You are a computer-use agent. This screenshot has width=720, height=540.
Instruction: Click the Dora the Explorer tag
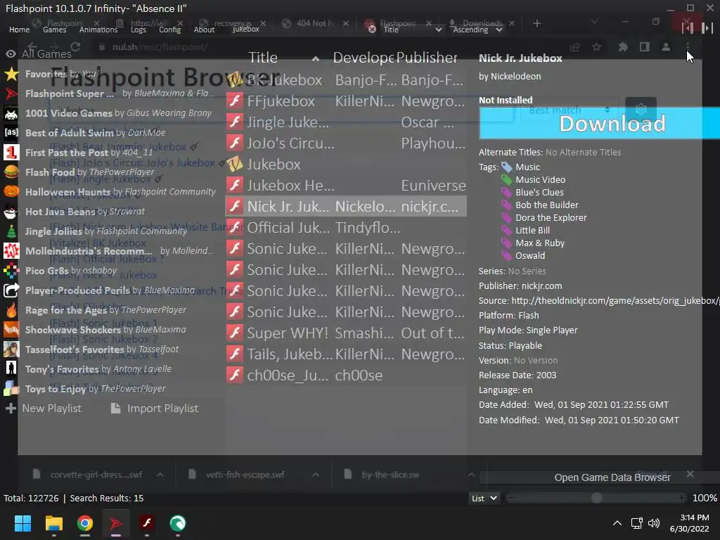pyautogui.click(x=551, y=218)
